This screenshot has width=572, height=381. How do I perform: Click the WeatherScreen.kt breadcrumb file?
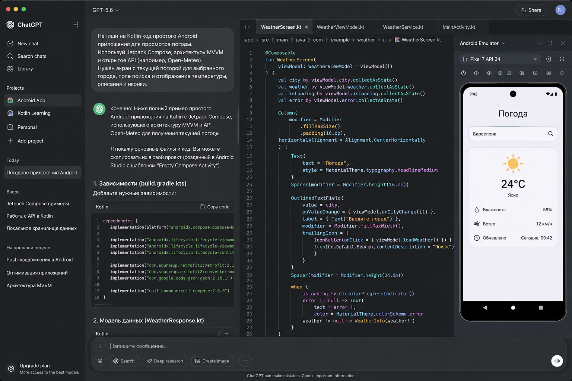(x=418, y=40)
